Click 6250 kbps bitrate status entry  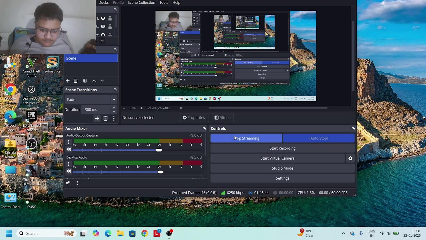pos(232,193)
